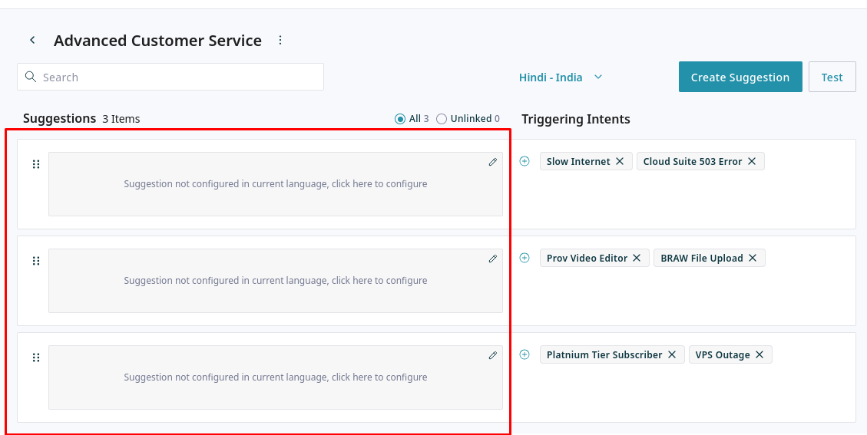Add intent to the Prov Video Editor row

(x=525, y=258)
